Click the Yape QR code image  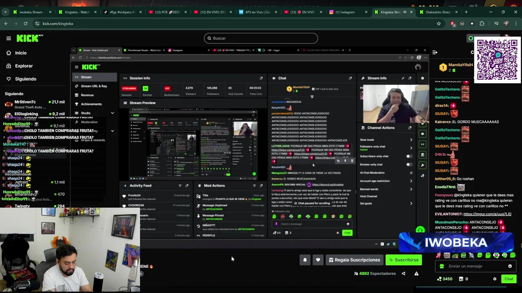(497, 60)
